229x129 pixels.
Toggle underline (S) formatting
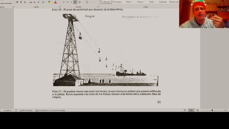tap(25, 2)
